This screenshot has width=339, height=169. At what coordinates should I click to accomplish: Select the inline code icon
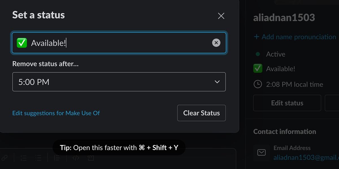[75, 158]
